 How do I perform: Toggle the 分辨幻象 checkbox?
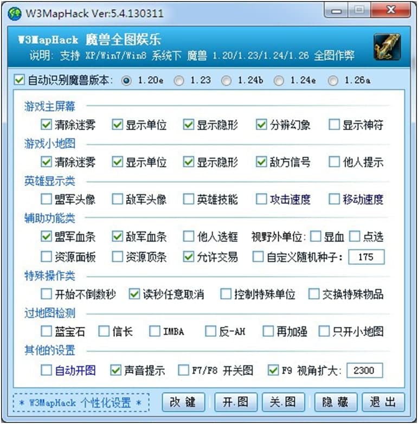[261, 125]
